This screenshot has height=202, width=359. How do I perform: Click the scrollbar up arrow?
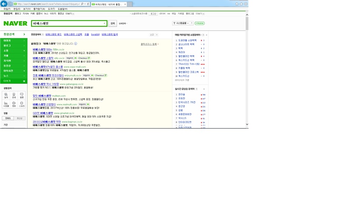click(247, 14)
